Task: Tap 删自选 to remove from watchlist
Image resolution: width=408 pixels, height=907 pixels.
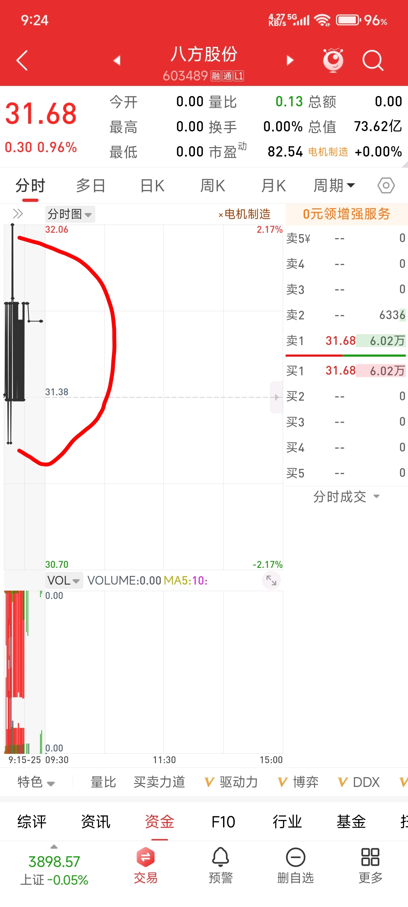Action: click(295, 866)
